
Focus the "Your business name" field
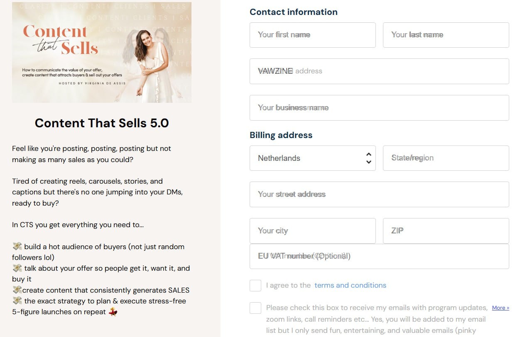(x=379, y=108)
